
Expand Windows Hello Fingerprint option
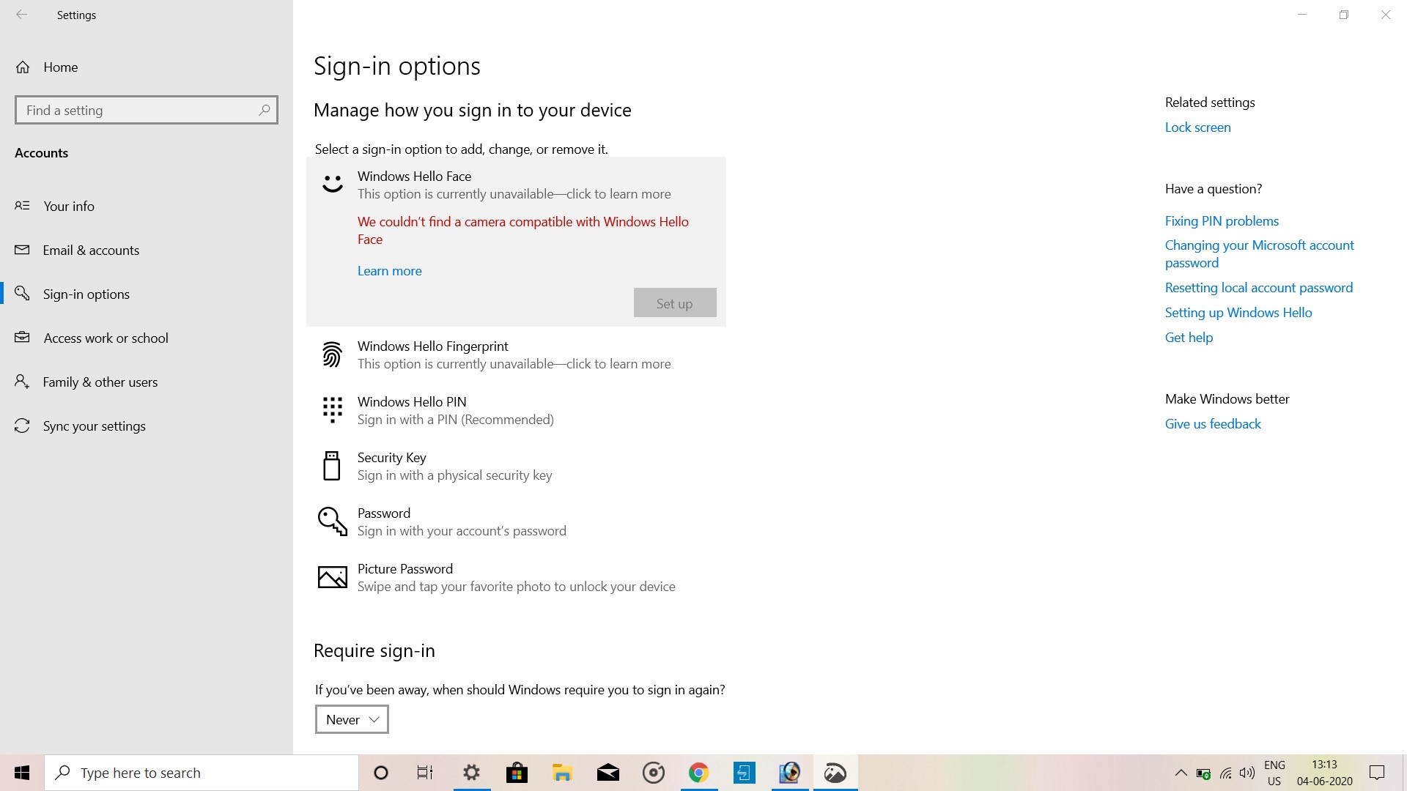coord(516,354)
